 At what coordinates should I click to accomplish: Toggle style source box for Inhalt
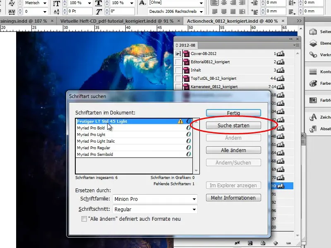(178, 70)
